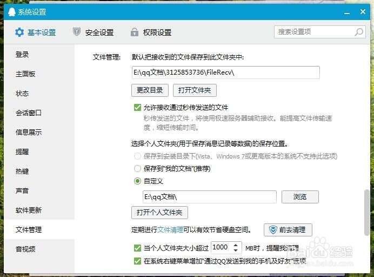Click the shield icon on 前去清理 button

tap(272, 230)
